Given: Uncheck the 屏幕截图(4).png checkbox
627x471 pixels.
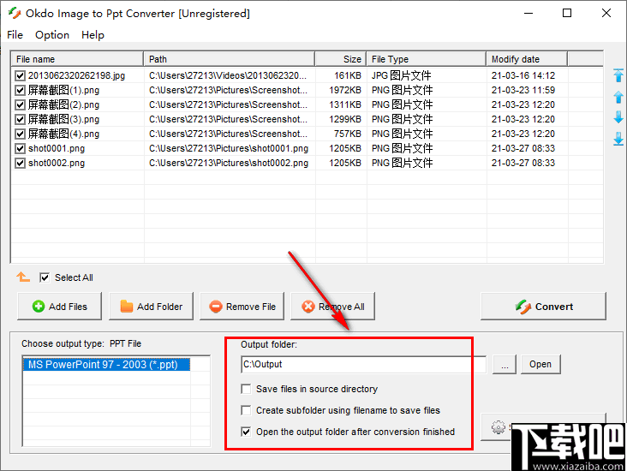Looking at the screenshot, I should 20,134.
